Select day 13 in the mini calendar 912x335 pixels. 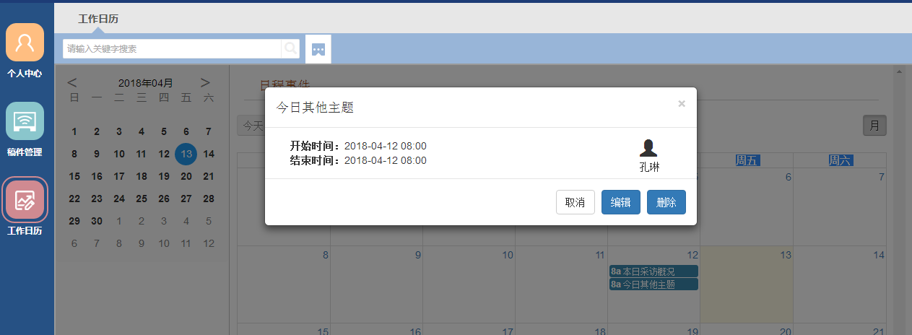186,154
